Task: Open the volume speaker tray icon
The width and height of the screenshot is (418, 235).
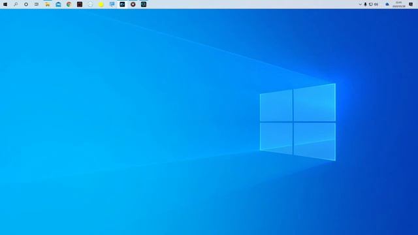Action: tap(376, 5)
